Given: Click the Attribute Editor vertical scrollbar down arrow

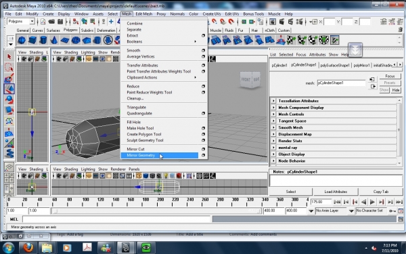Looking at the screenshot, I should click(399, 163).
